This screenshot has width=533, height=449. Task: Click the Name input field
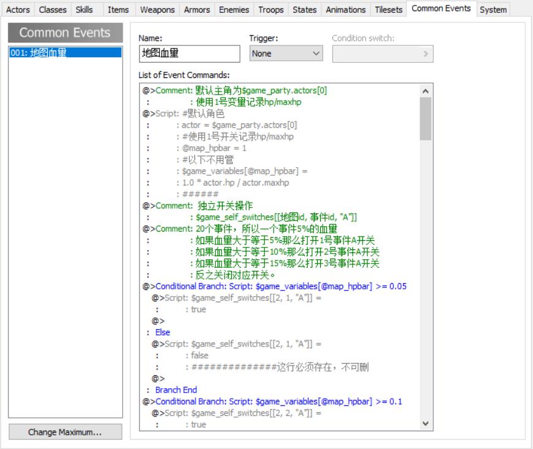pos(190,53)
